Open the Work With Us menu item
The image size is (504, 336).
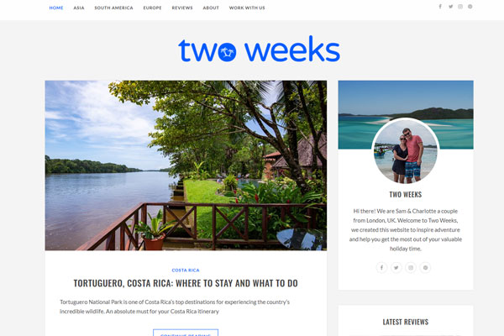(247, 8)
